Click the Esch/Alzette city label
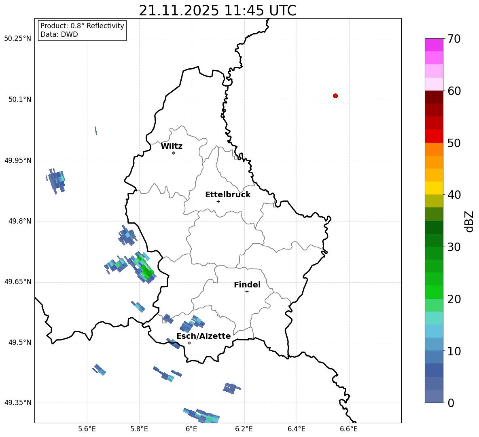 (x=203, y=336)
